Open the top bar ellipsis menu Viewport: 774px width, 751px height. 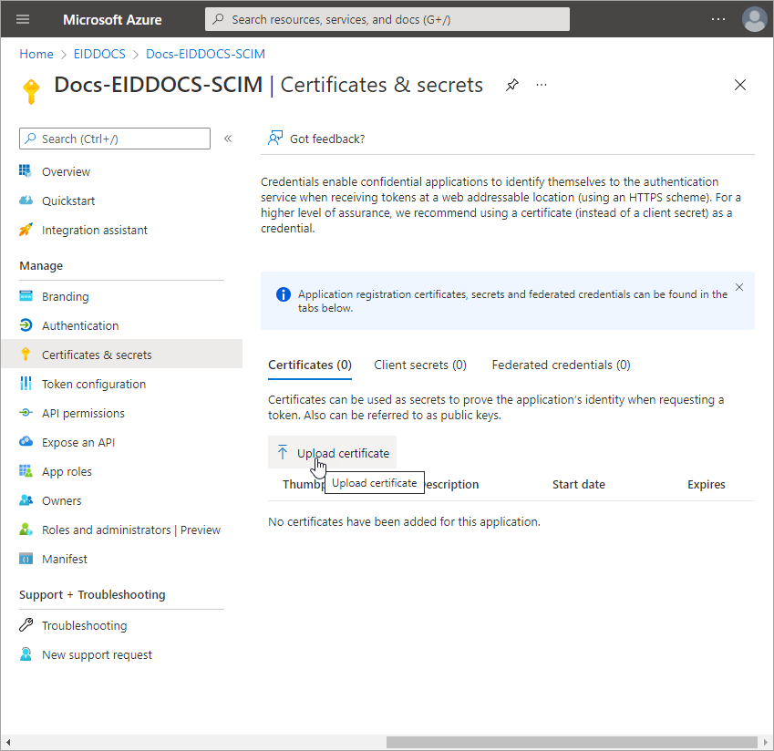coord(718,19)
